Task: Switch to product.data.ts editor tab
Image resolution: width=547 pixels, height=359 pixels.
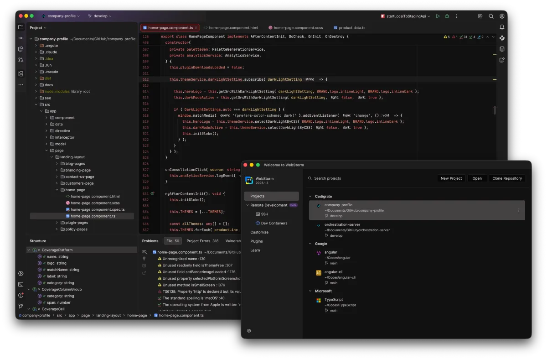Action: 349,28
